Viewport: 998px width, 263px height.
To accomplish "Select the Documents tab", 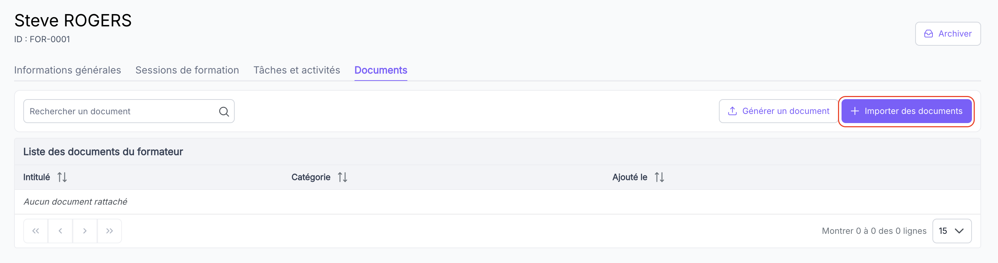I will pyautogui.click(x=381, y=70).
